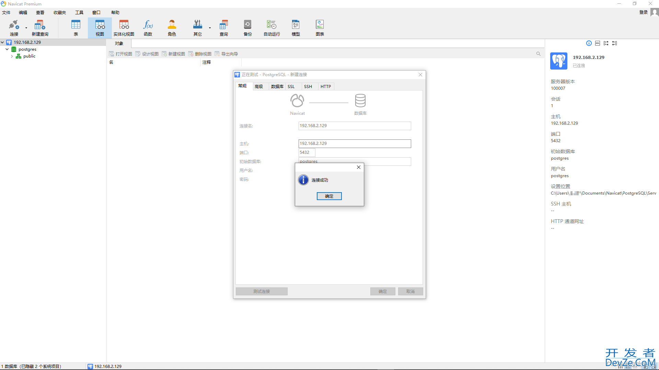
Task: Open the 查询 (Query) toolbar icon
Action: click(x=224, y=28)
